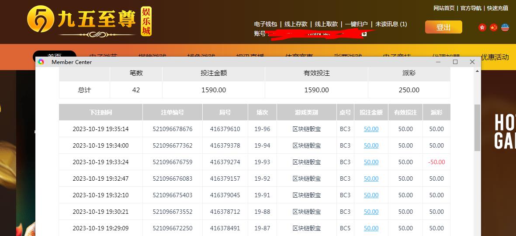The image size is (516, 236).
Task: Minimize the Member Center window
Action: point(439,62)
